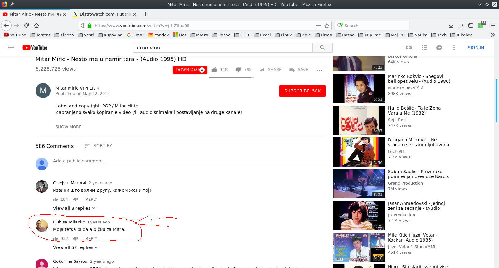Image resolution: width=499 pixels, height=268 pixels.
Task: Show more bookmarks toolbar chevron
Action: click(493, 35)
